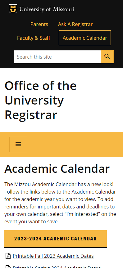Click the Academic Calendar page heading

57,169
